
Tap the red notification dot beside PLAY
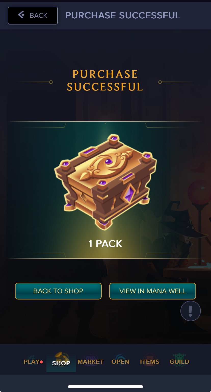tap(41, 362)
